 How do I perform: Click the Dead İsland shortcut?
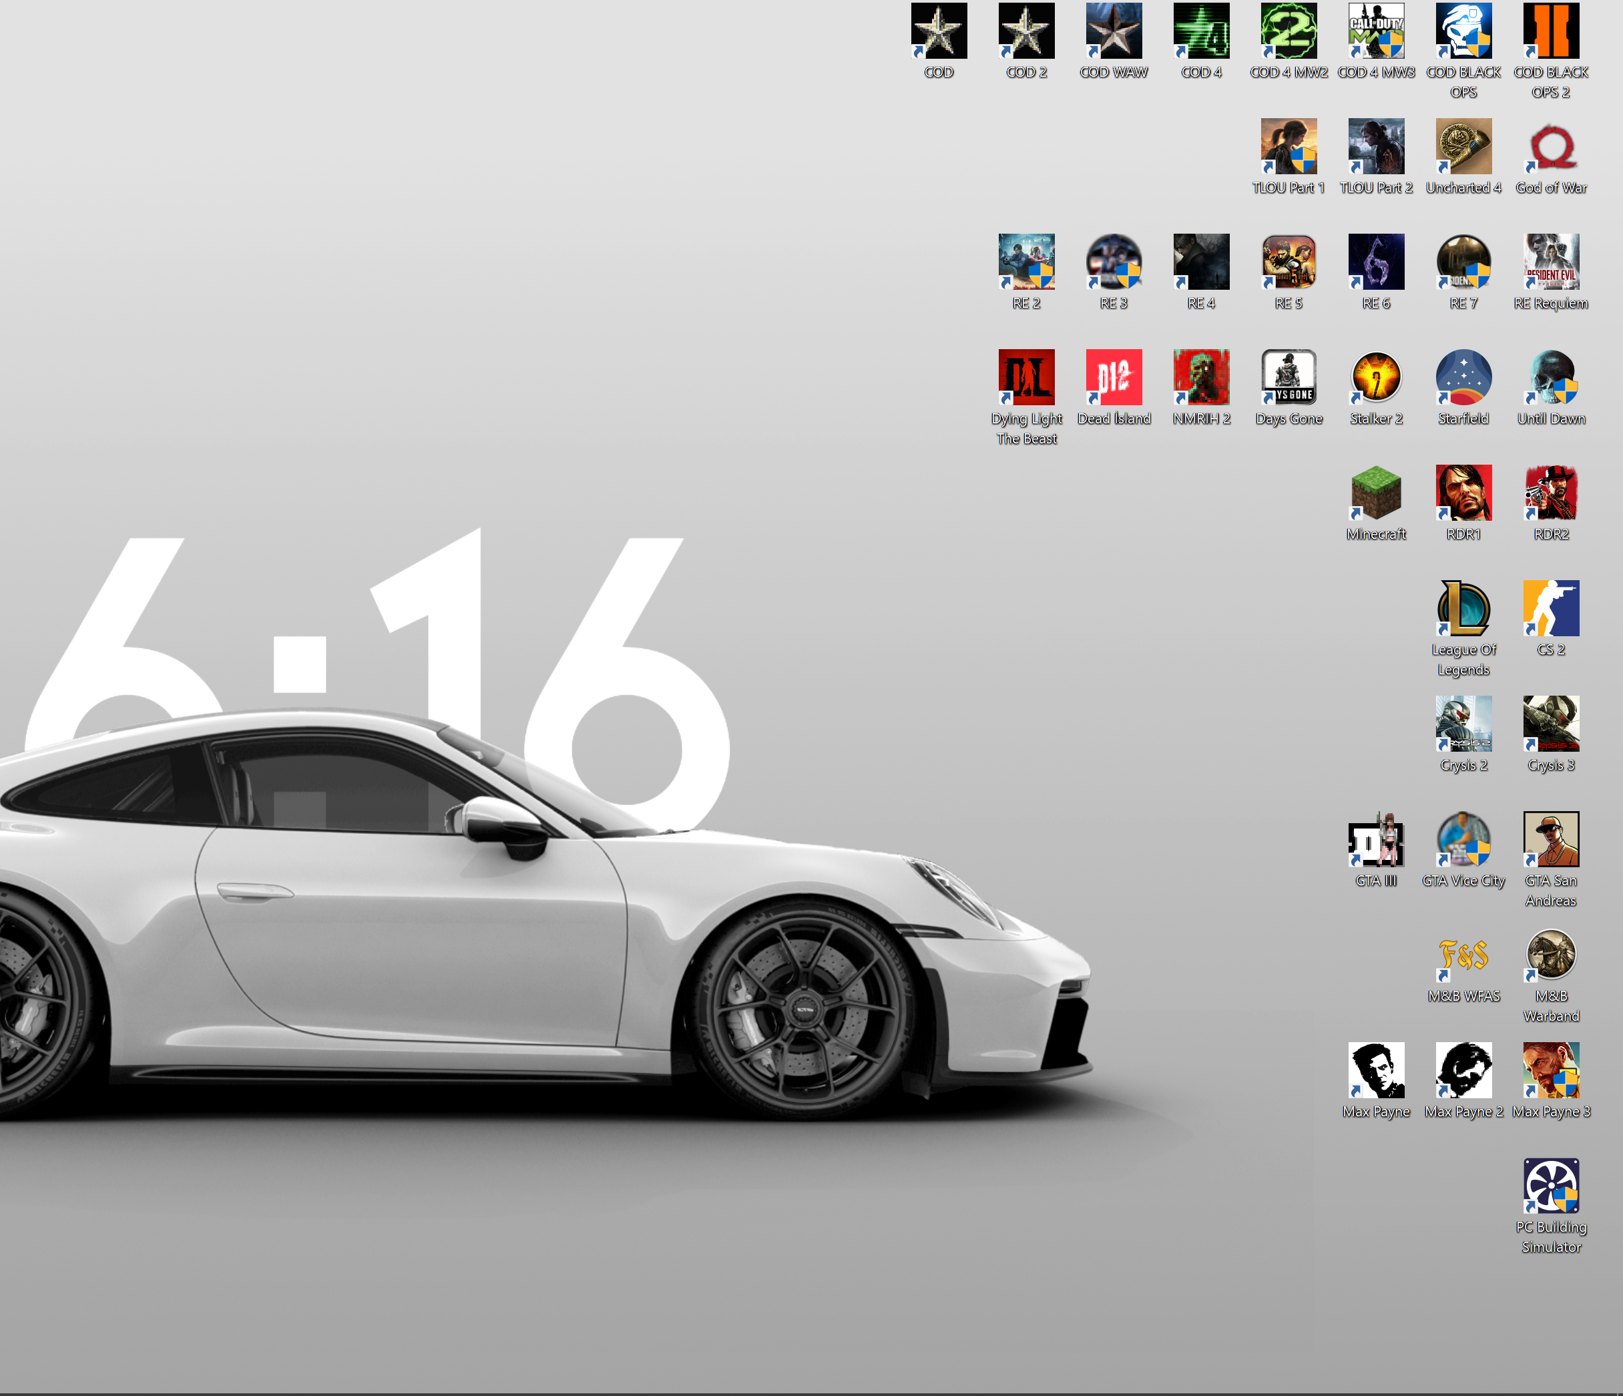tap(1114, 378)
